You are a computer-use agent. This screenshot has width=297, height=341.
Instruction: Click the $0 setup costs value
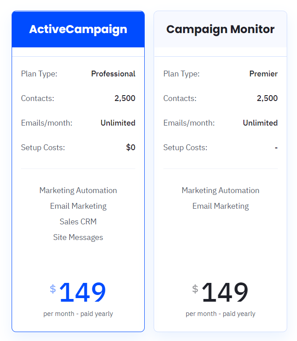point(131,147)
